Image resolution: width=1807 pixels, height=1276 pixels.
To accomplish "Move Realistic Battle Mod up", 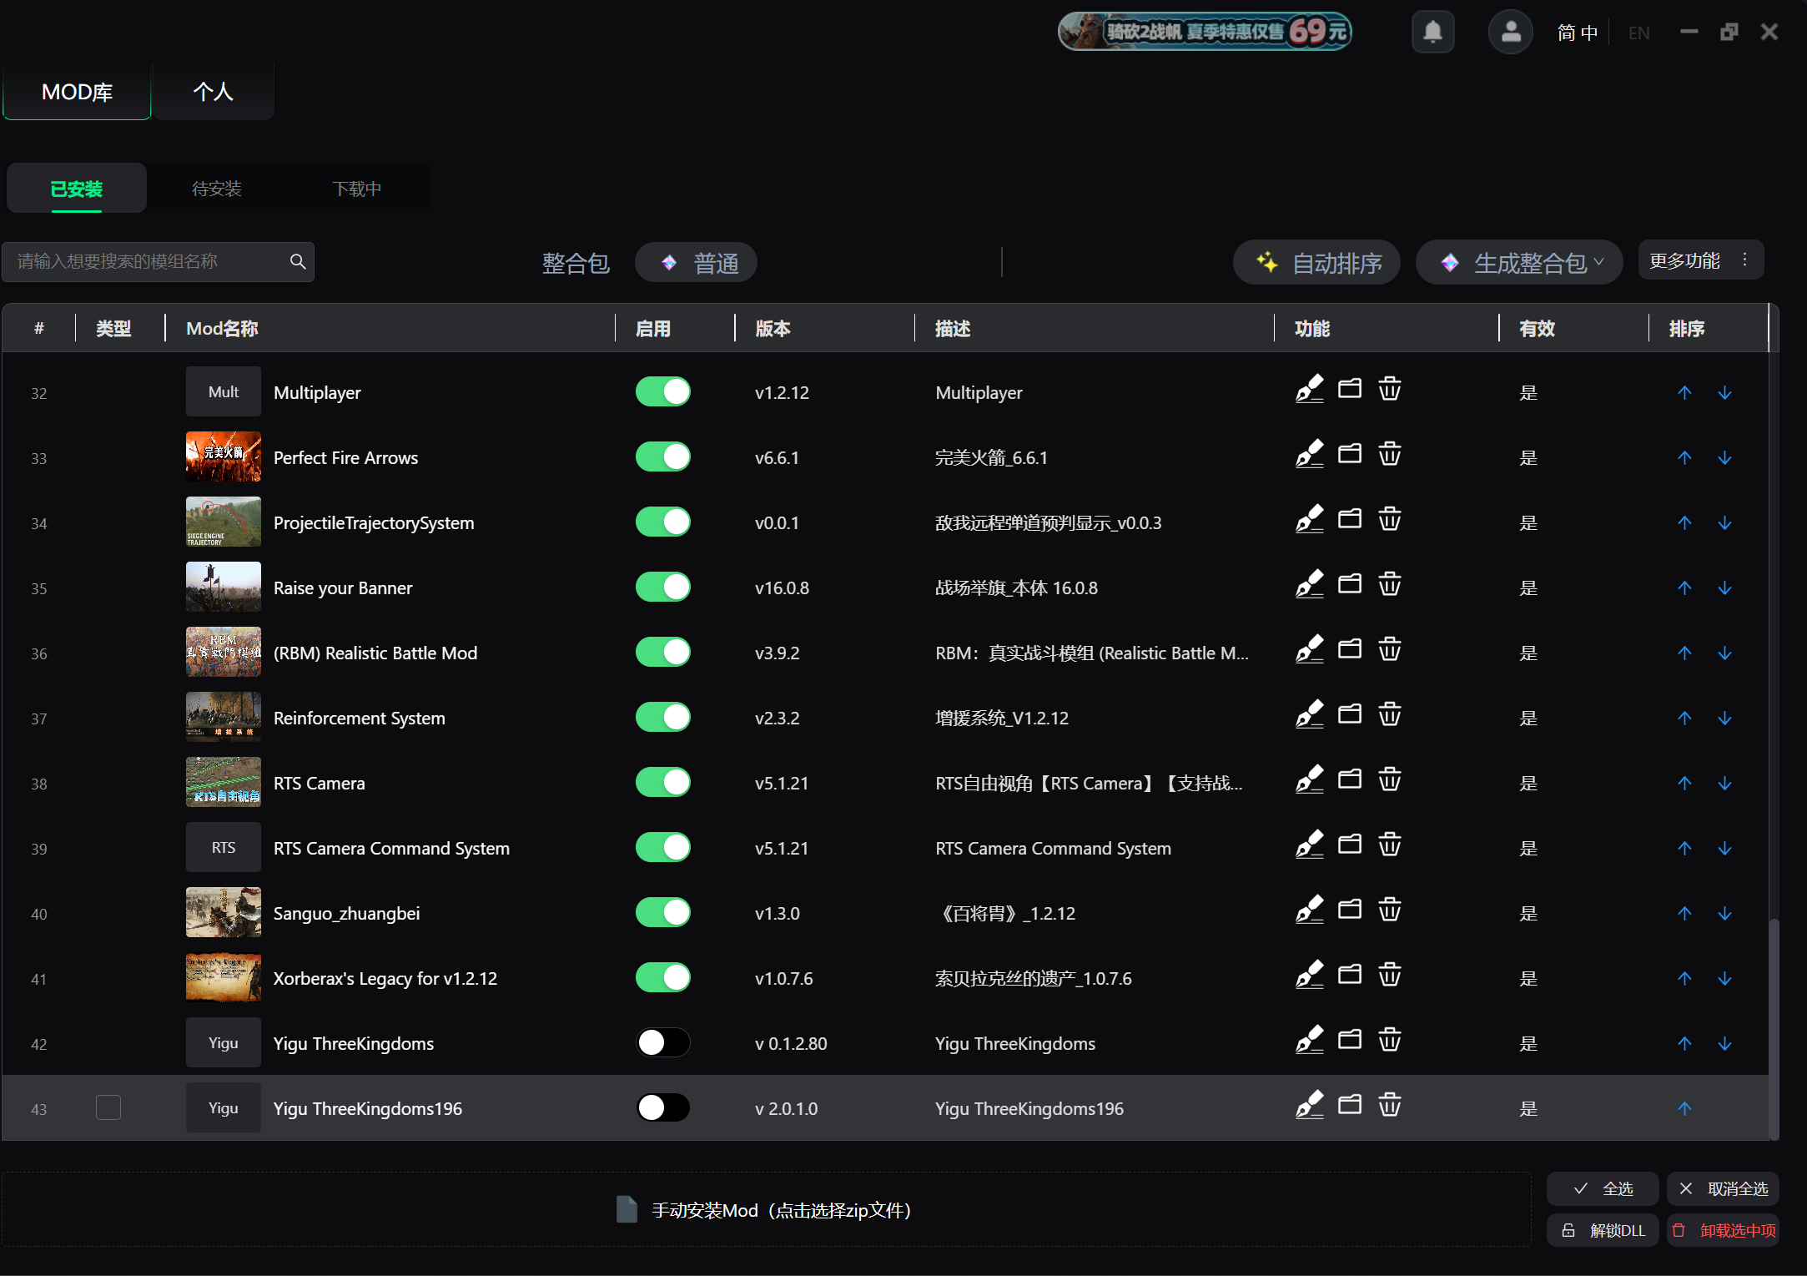I will tap(1685, 653).
